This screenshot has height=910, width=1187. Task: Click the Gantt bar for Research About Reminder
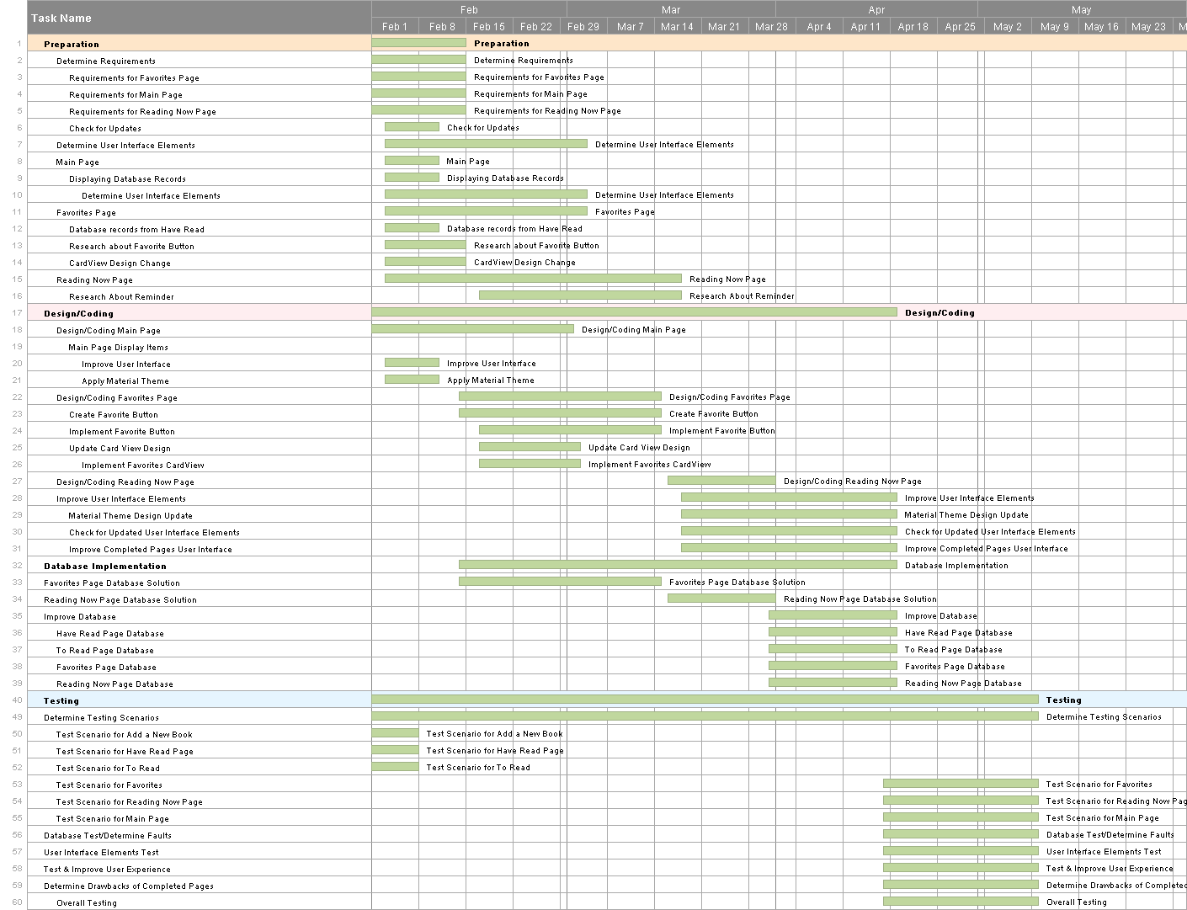pyautogui.click(x=580, y=295)
